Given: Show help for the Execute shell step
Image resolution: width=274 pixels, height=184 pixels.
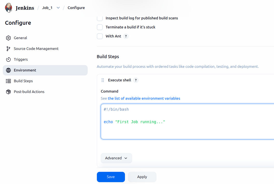Looking at the screenshot, I should (136, 80).
